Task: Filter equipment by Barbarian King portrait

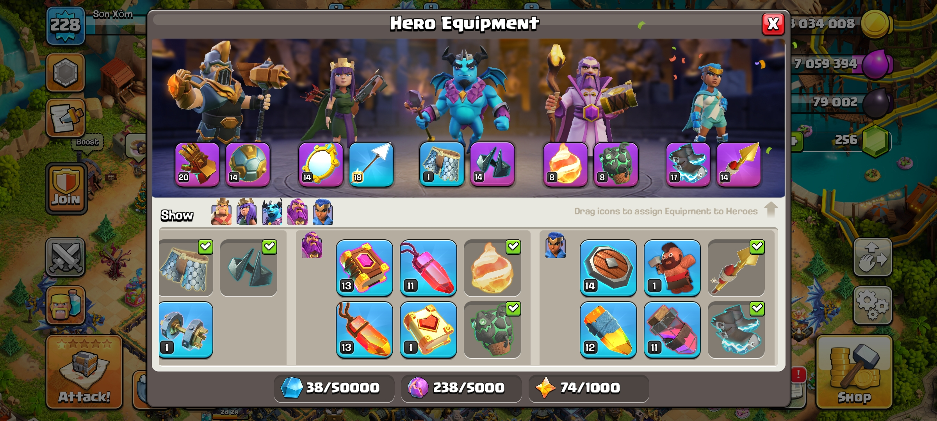Action: point(221,212)
